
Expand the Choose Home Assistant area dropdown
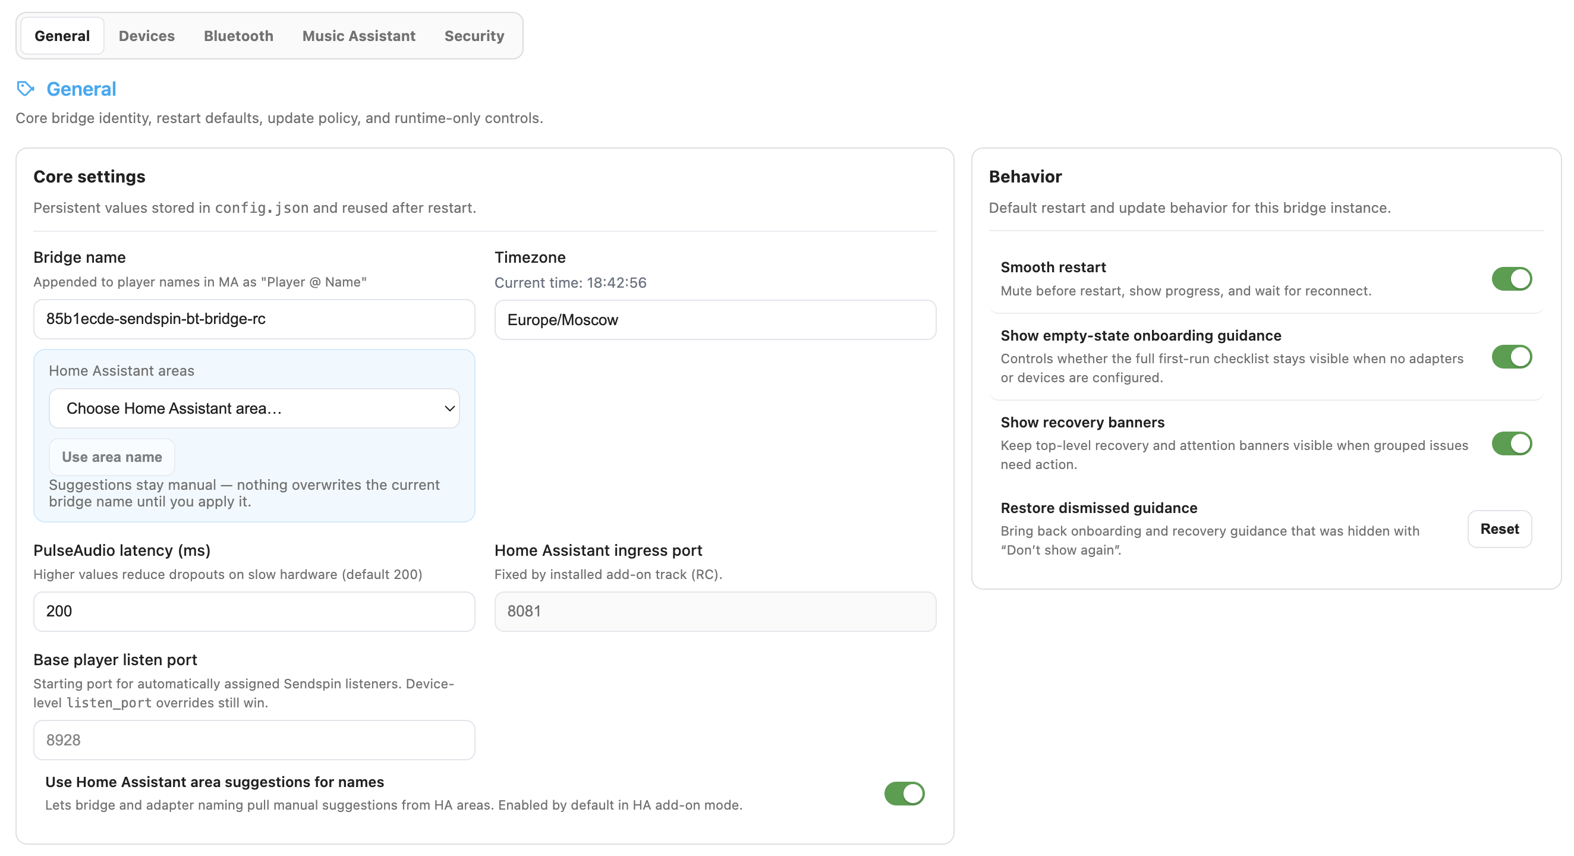(254, 408)
